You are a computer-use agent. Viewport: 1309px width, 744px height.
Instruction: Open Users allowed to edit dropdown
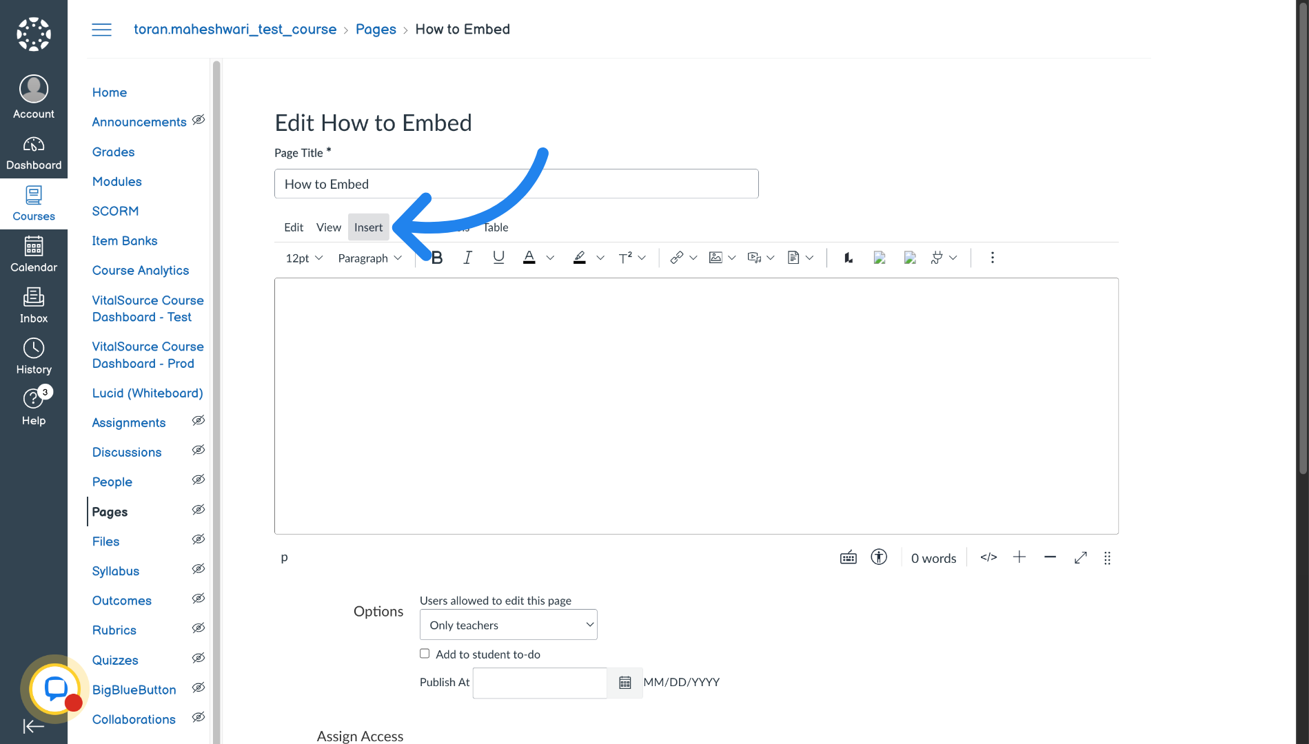click(x=508, y=625)
